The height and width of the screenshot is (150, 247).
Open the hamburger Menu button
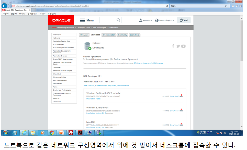[x=87, y=20]
